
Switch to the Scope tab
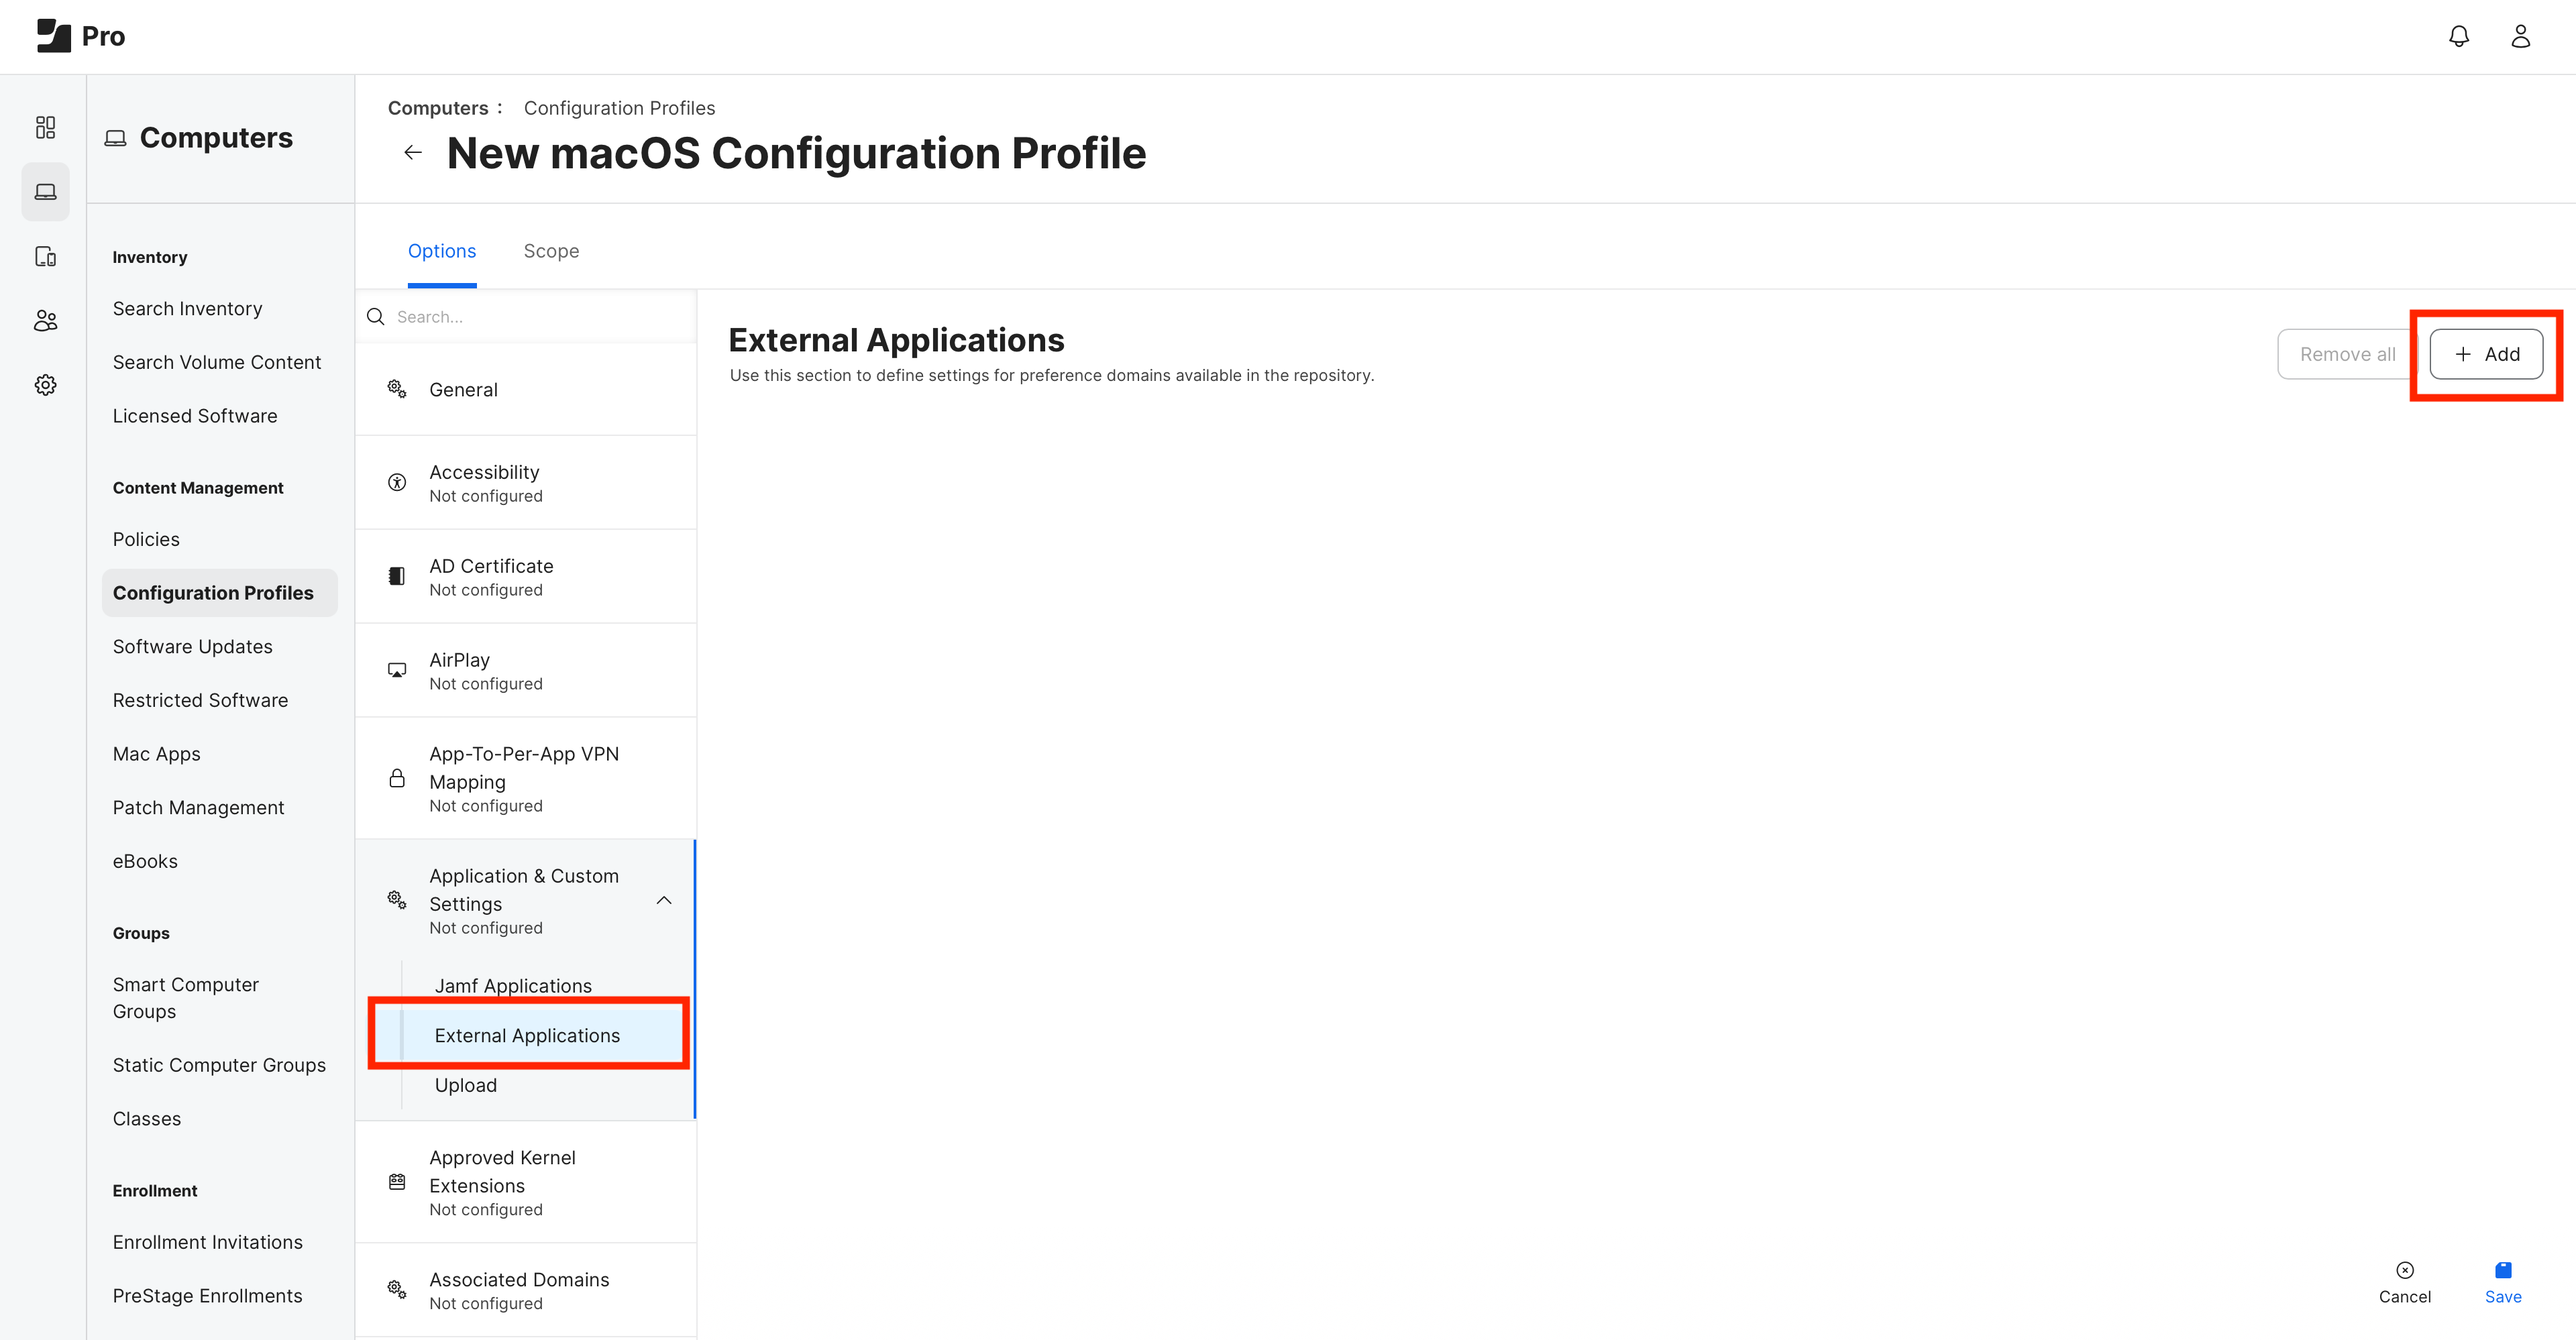coord(551,251)
